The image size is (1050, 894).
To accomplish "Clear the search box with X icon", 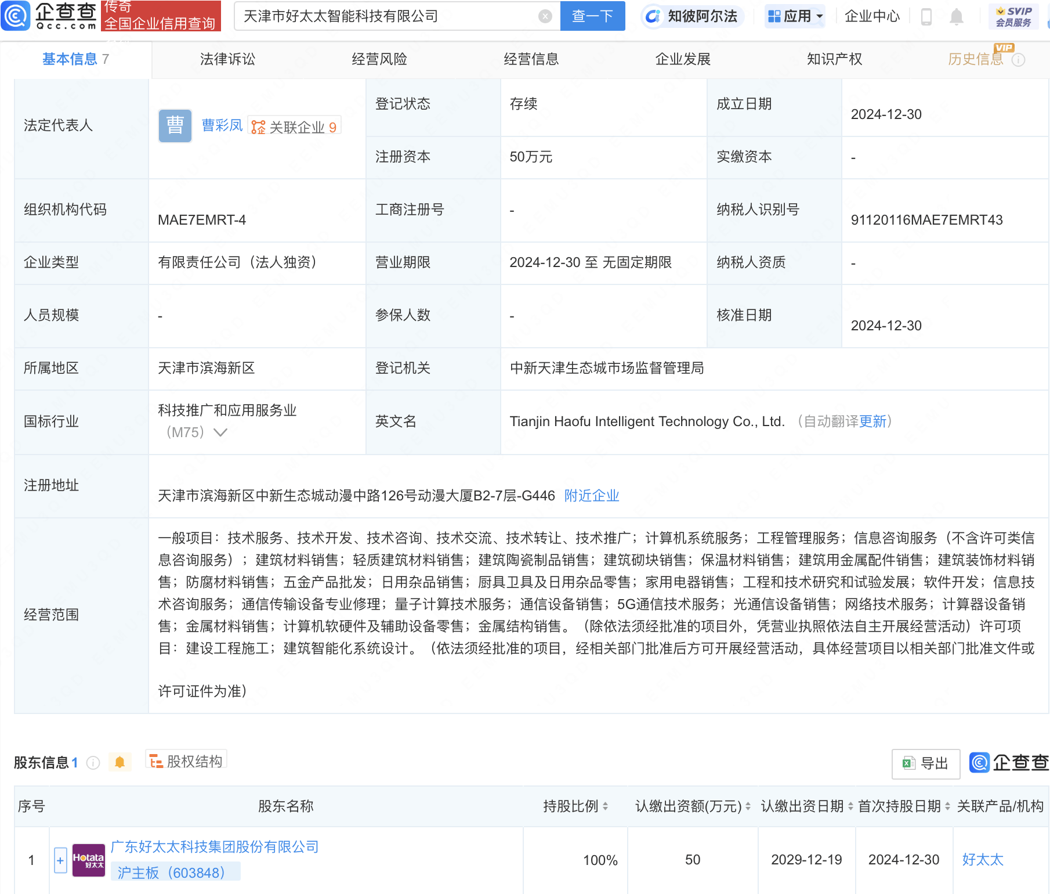I will tap(545, 16).
